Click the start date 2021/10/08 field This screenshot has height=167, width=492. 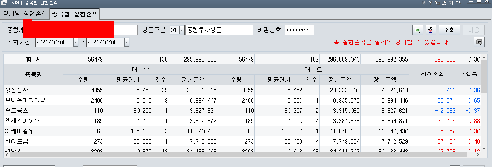(54, 42)
